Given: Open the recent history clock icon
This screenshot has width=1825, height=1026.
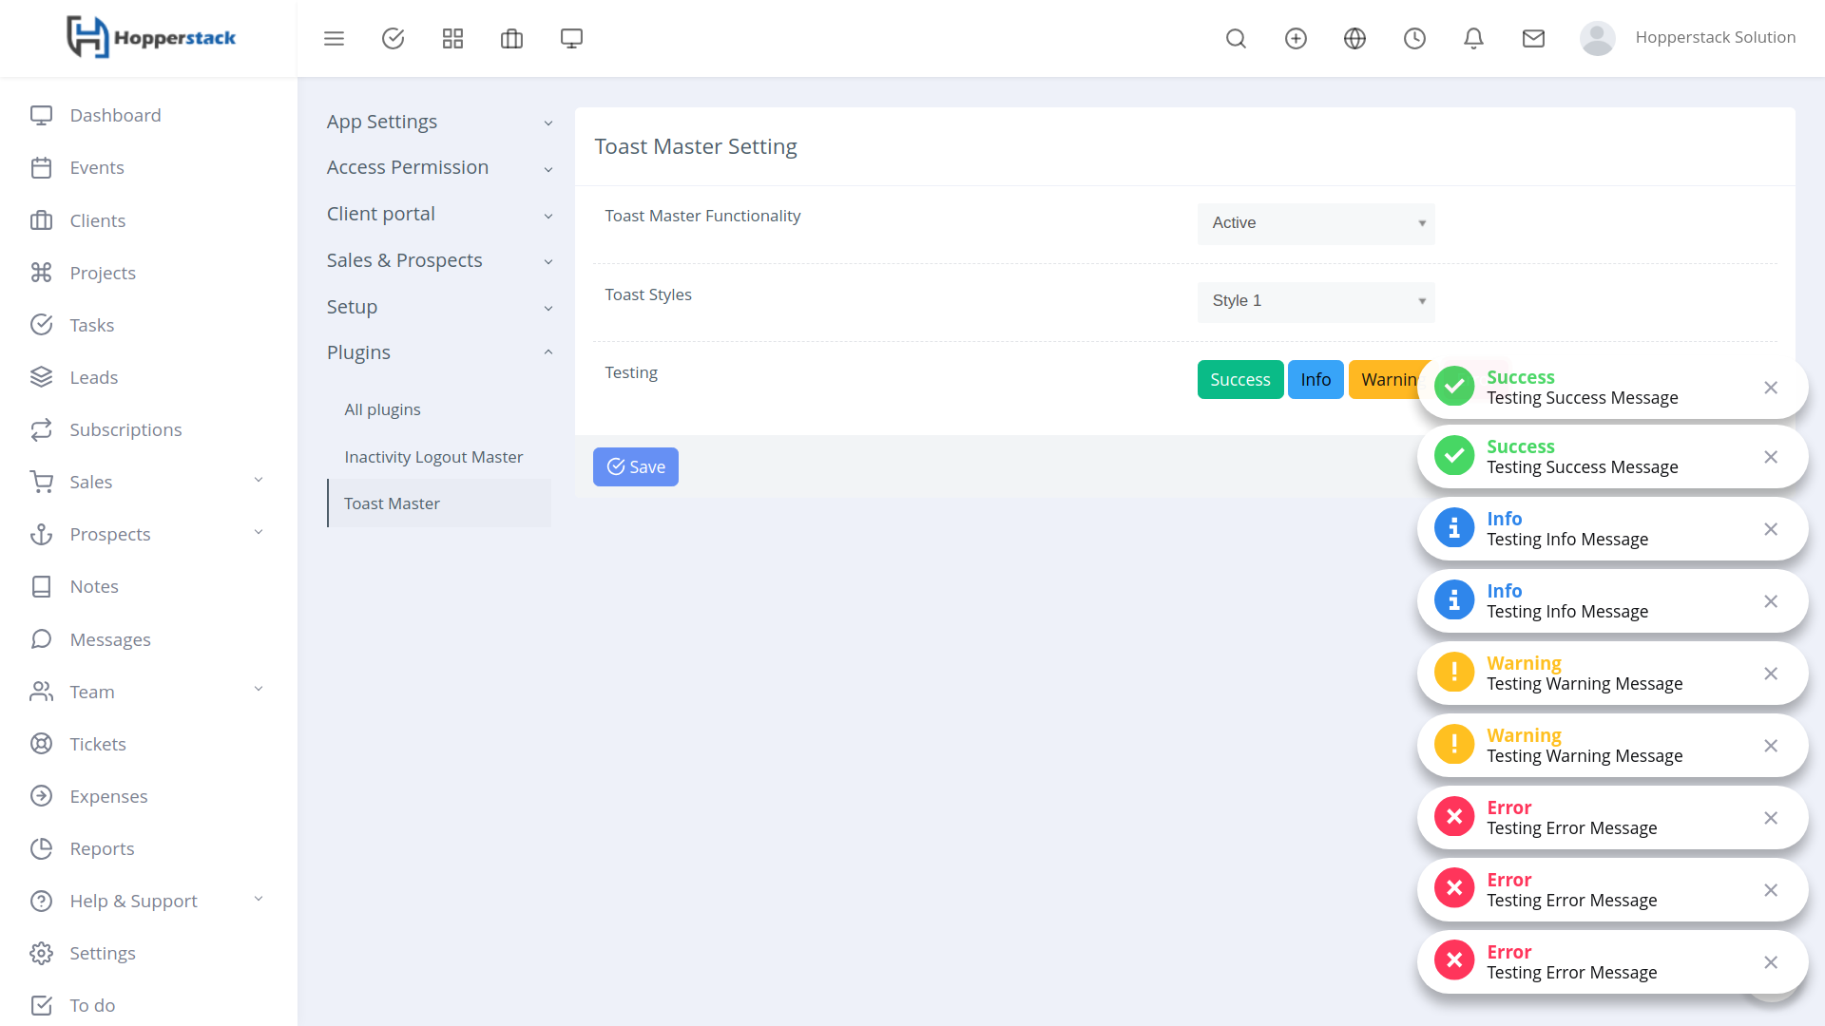Looking at the screenshot, I should point(1414,38).
